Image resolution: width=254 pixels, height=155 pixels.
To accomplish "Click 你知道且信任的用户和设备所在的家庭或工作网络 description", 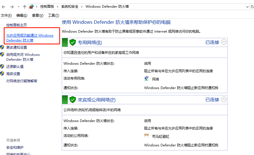I will click(101, 53).
